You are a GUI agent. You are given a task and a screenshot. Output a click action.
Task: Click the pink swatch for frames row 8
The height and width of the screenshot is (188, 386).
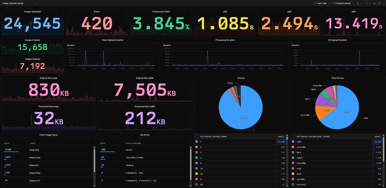197,163
